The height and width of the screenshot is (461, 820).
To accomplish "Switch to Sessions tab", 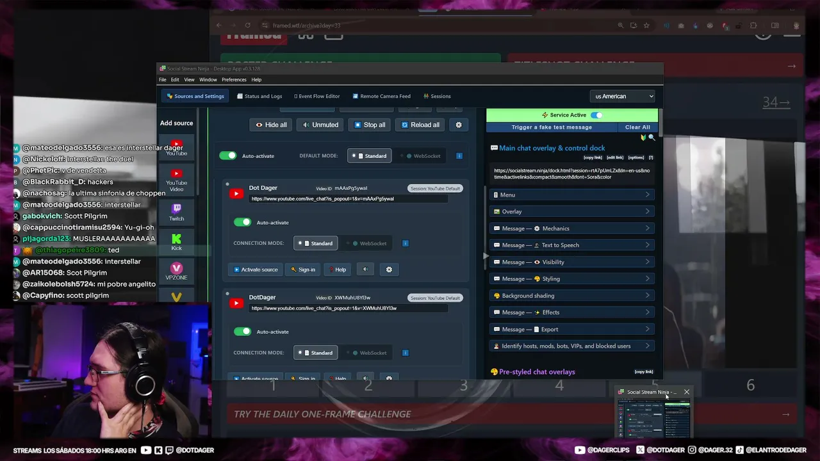I will tap(437, 97).
